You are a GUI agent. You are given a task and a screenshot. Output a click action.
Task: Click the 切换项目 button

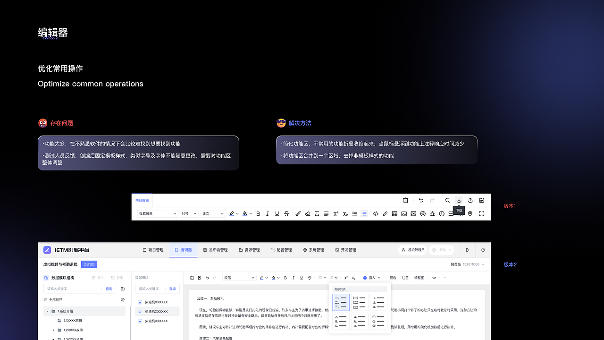click(89, 264)
